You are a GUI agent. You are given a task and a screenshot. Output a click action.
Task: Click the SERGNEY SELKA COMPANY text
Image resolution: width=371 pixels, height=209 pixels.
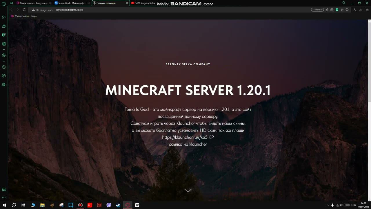point(188,64)
